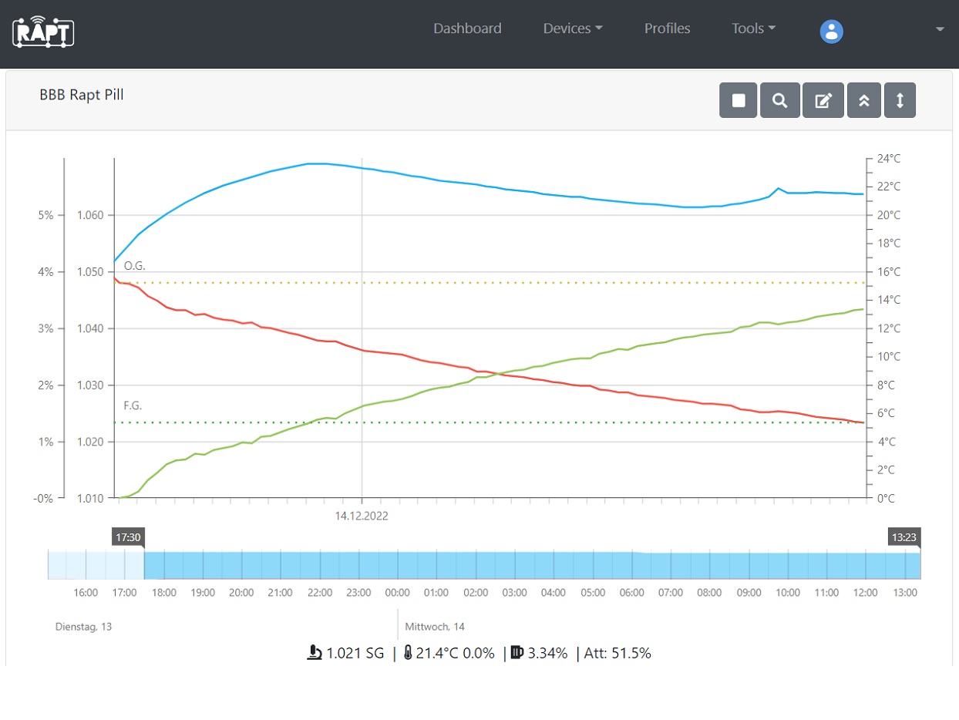Click the RAPT logo
Viewport: 959px width, 720px height.
(43, 32)
